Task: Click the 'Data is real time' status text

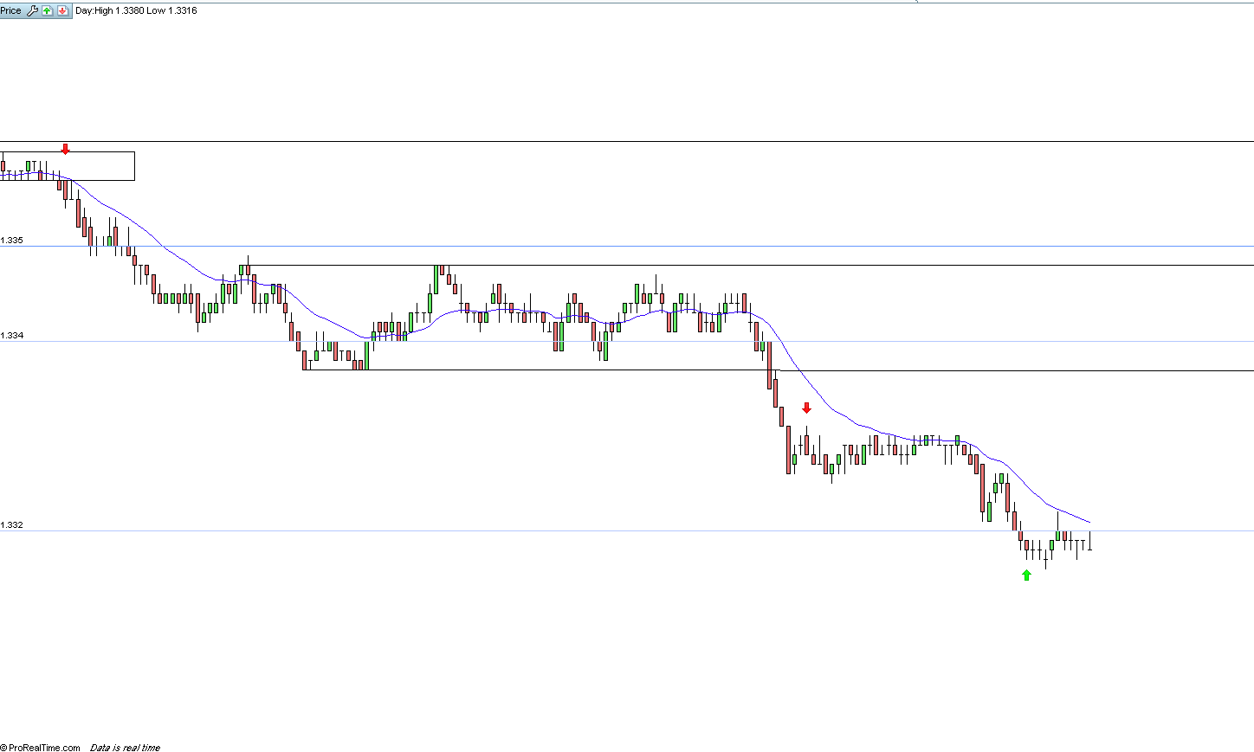Action: 125,748
